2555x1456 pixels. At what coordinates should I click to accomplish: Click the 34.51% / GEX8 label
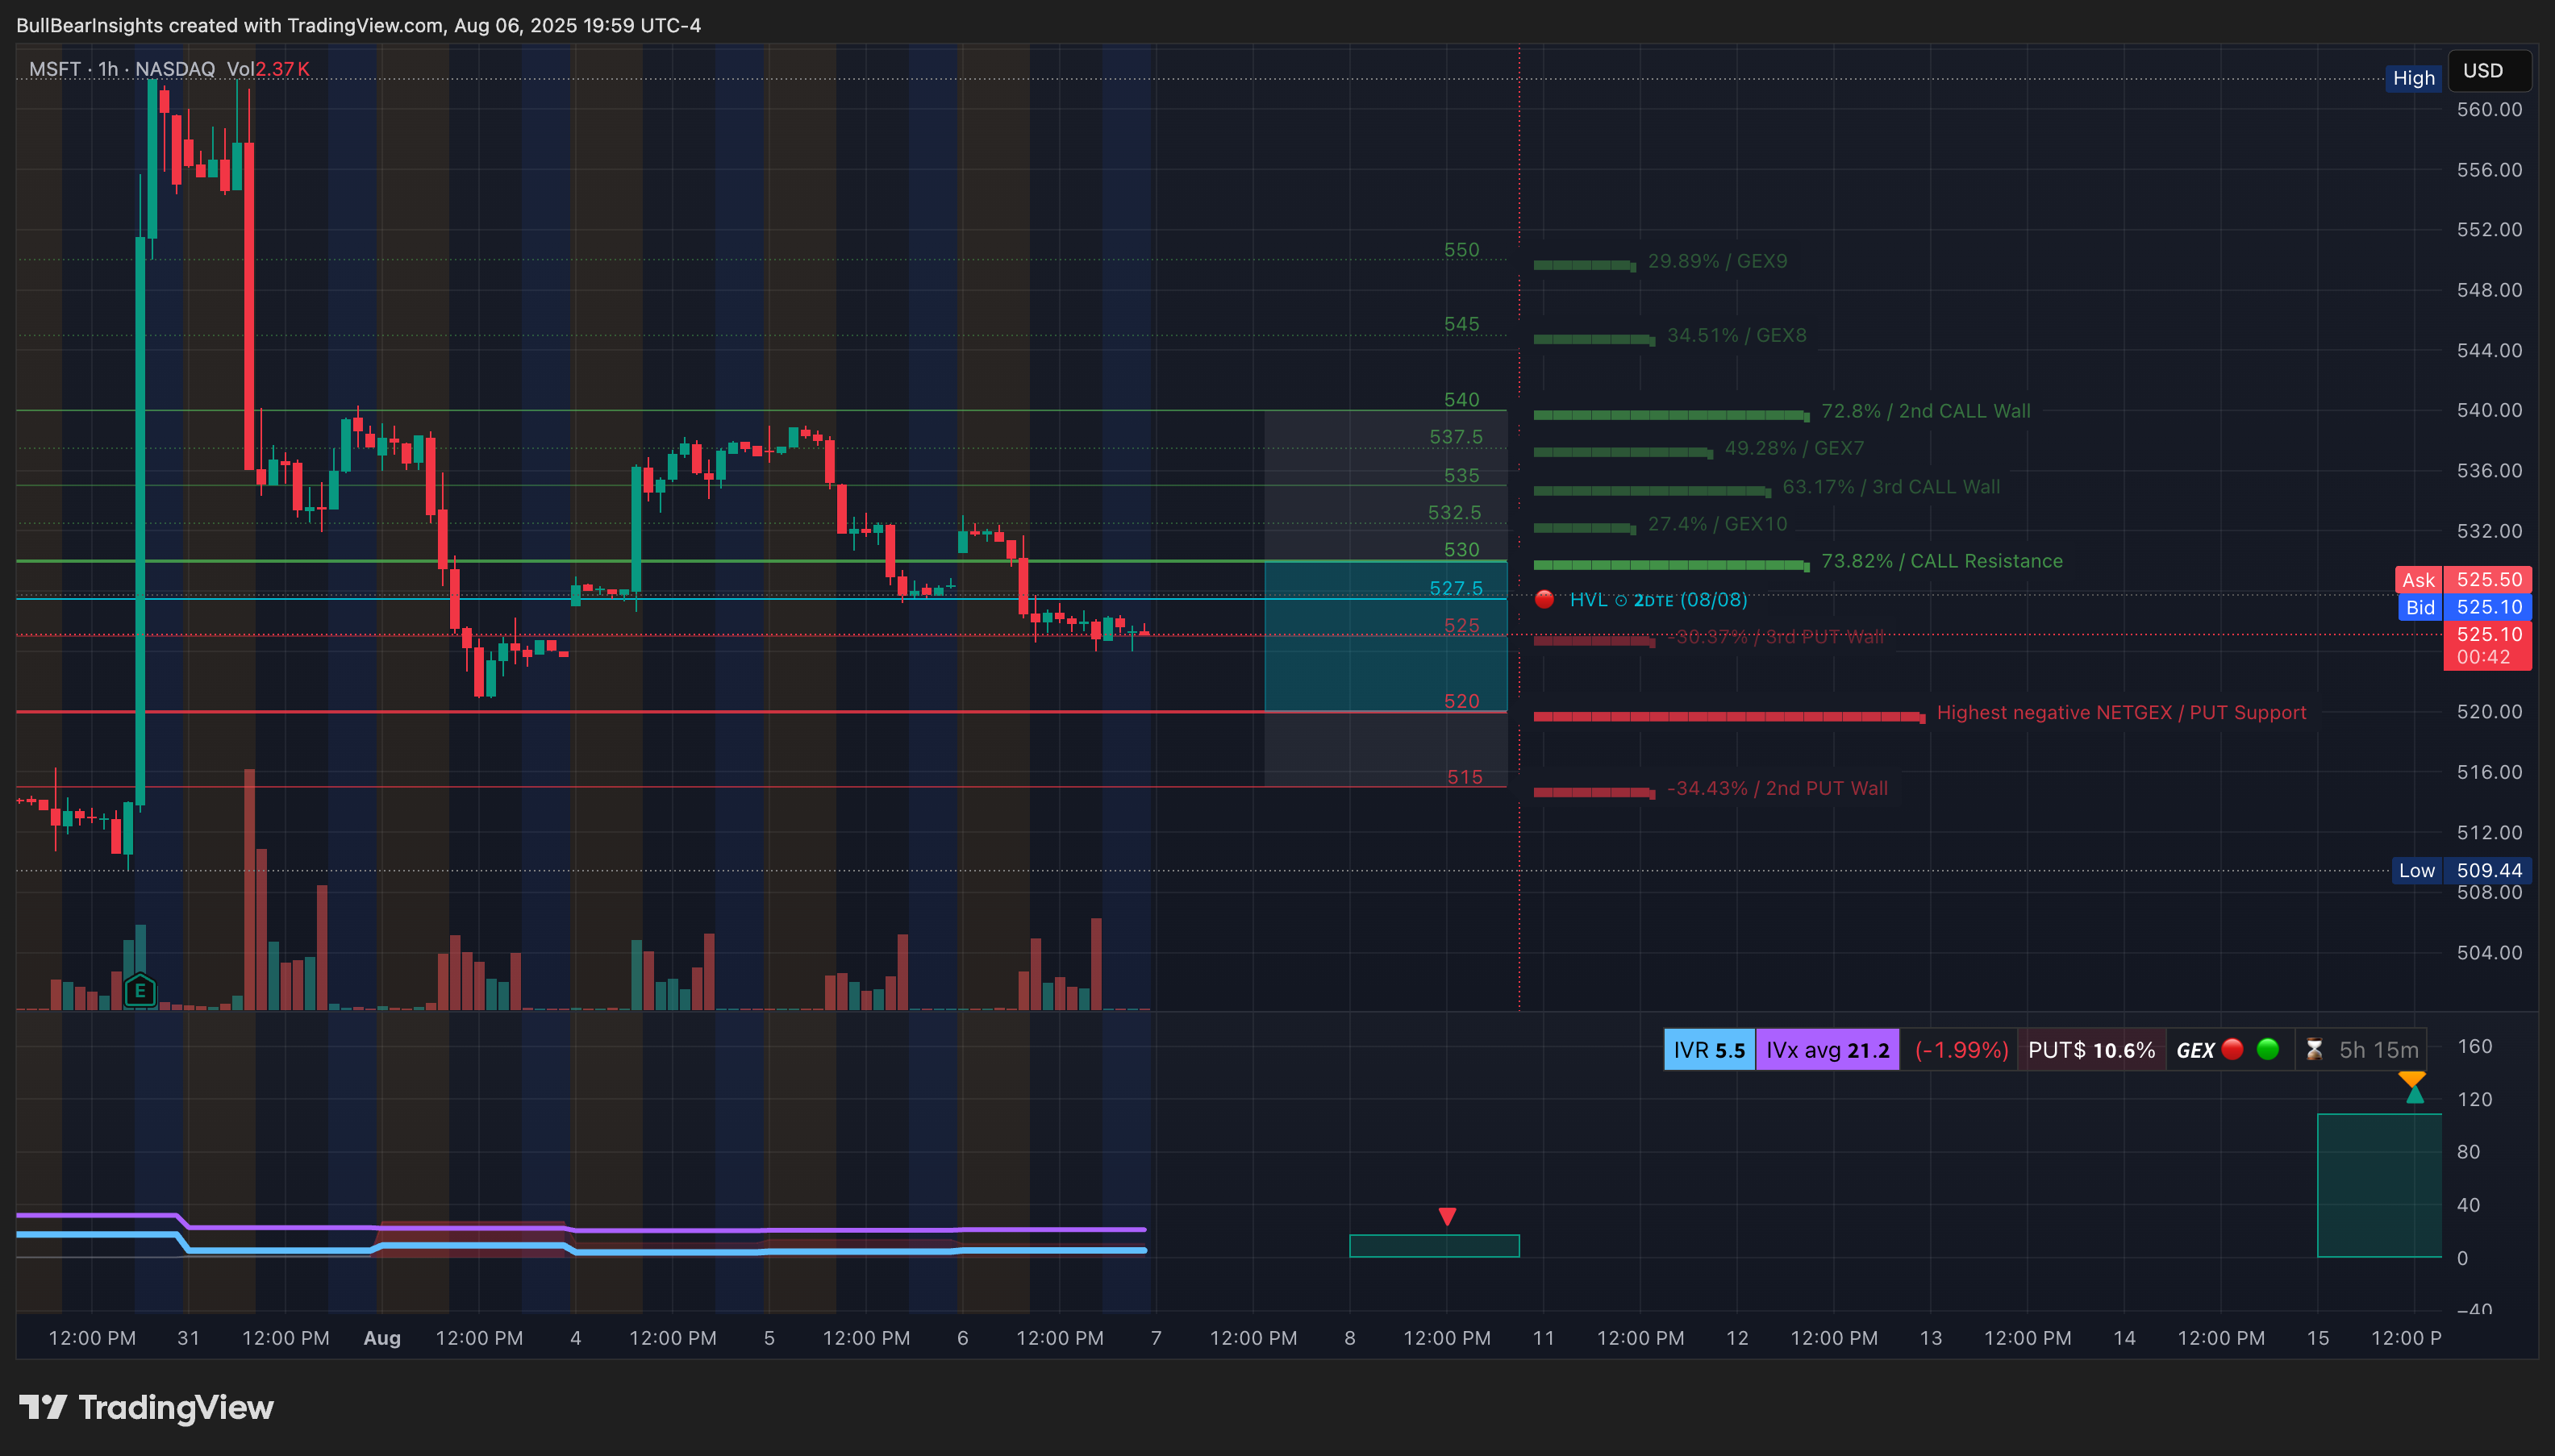point(1736,335)
